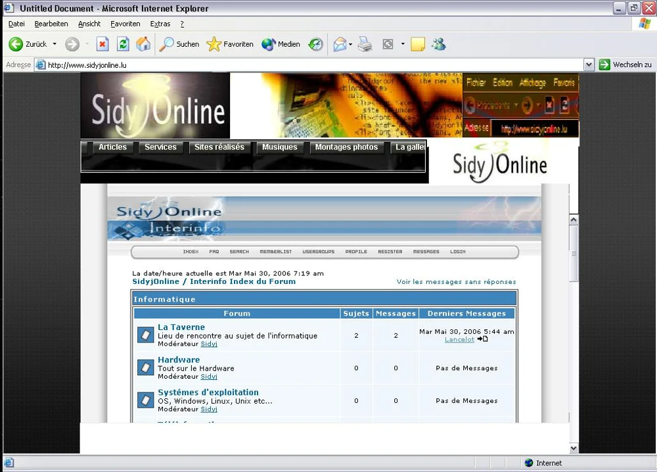
Task: Open Medien in the toolbar
Action: 281,44
